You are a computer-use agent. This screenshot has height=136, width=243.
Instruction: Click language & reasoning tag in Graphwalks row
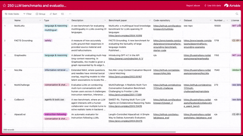(x=56, y=55)
